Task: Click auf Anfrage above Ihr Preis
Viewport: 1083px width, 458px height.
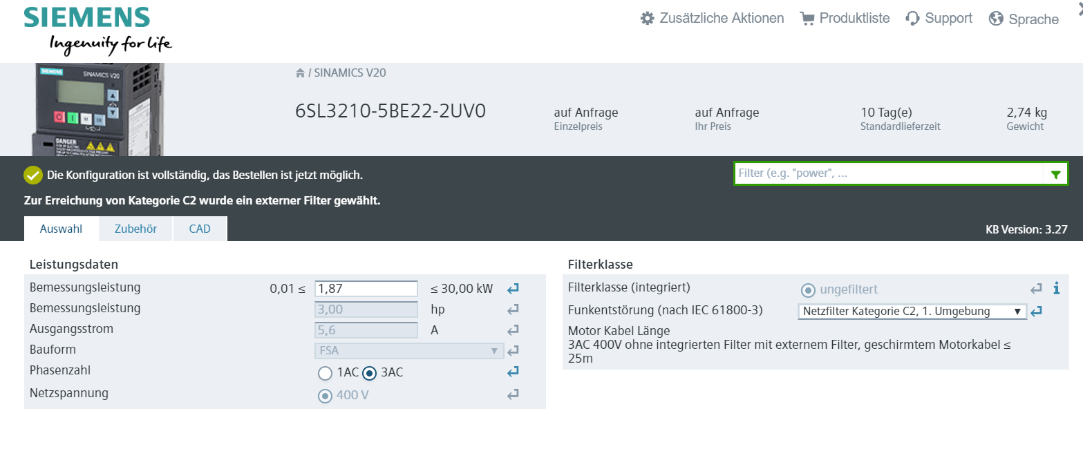Action: click(x=727, y=113)
